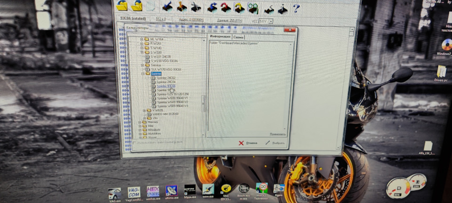Click the Данные 255 (FFH) field
Viewport: 452px width, 203px height.
(230, 20)
